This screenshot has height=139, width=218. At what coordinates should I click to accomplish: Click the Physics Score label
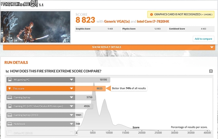coord(129,29)
